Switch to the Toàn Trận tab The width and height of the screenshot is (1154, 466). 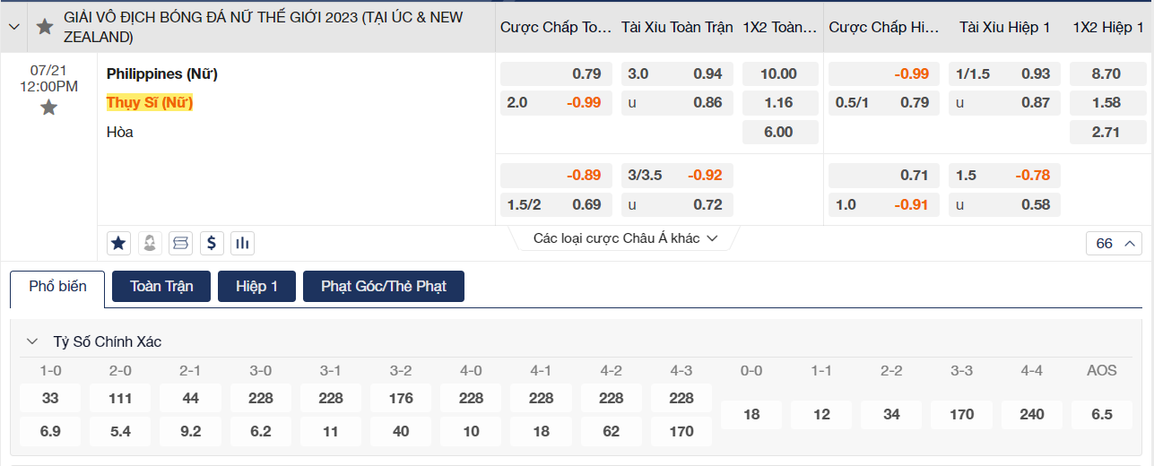tap(161, 287)
